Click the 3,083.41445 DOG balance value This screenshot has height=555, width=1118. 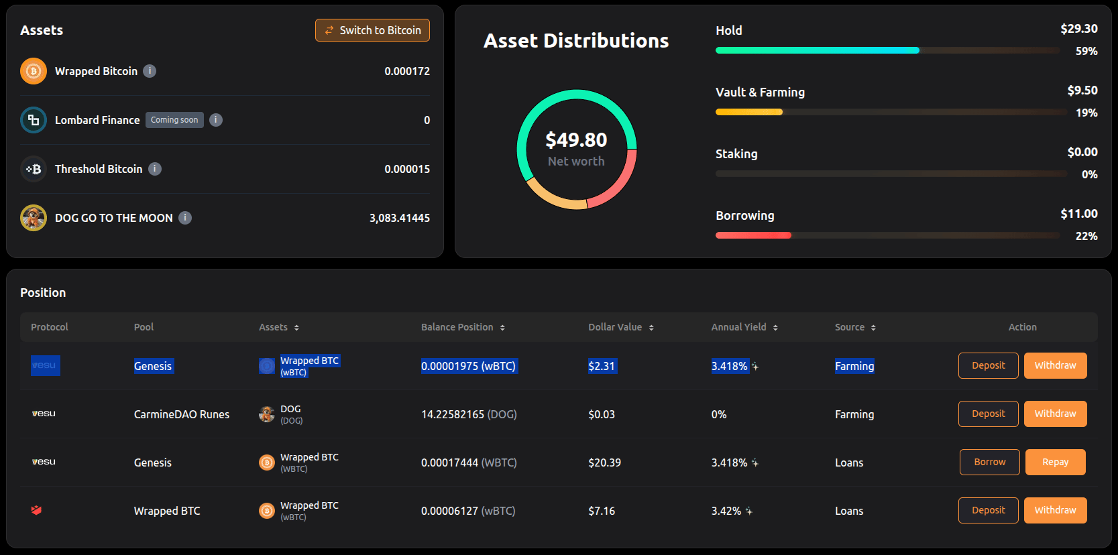pos(400,218)
